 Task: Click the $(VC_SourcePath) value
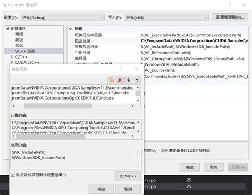point(159,70)
